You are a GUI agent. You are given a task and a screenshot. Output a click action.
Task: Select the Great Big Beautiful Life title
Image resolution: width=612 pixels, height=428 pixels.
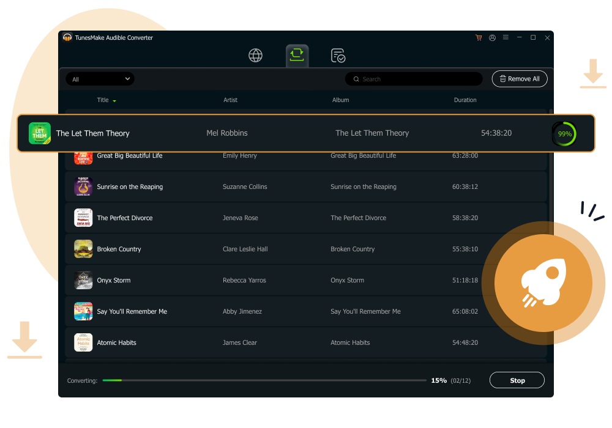click(130, 155)
